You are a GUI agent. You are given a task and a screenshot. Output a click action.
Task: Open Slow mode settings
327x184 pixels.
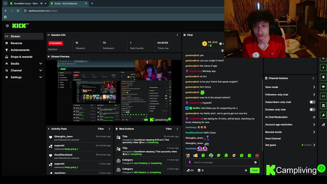290,87
